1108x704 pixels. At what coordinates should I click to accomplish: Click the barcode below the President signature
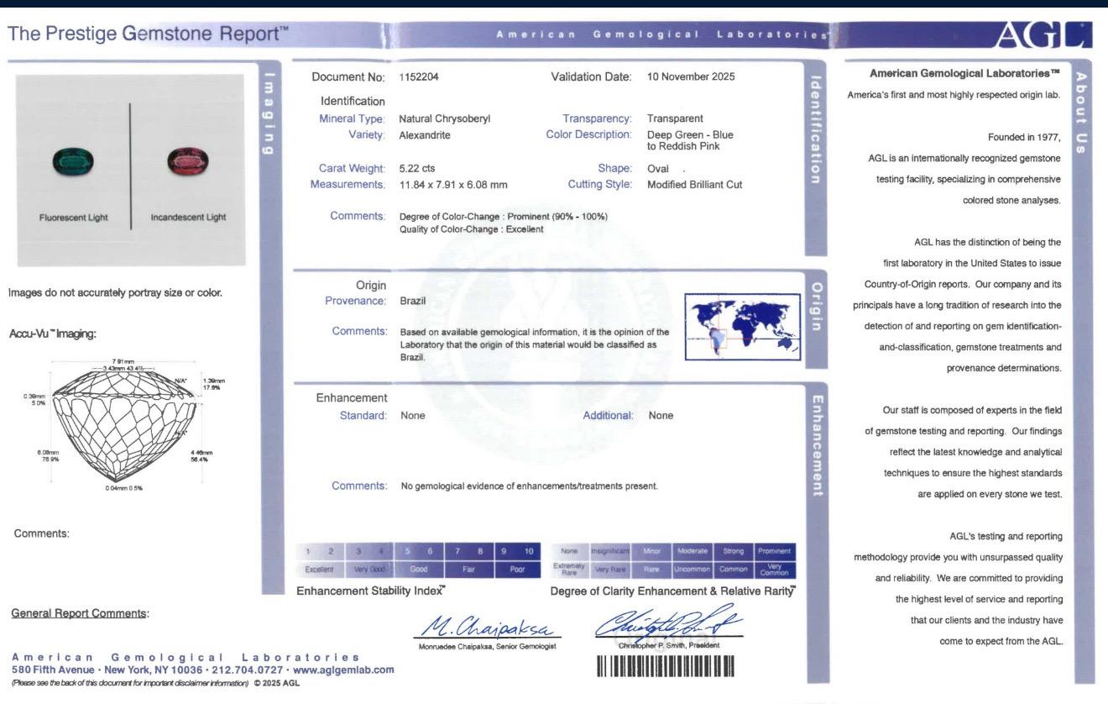click(665, 667)
